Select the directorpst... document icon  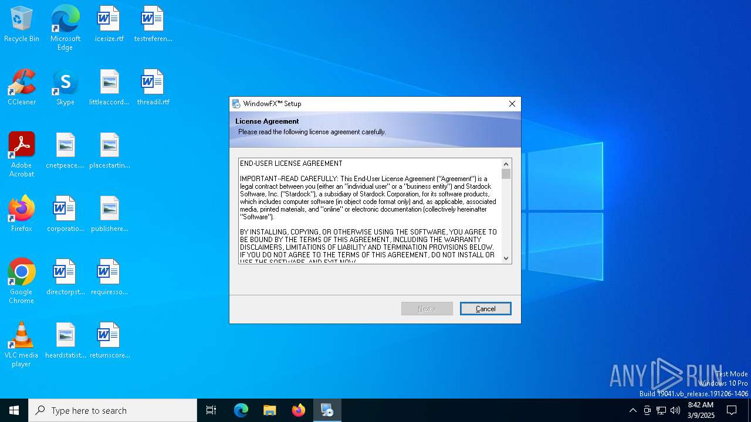tap(65, 278)
